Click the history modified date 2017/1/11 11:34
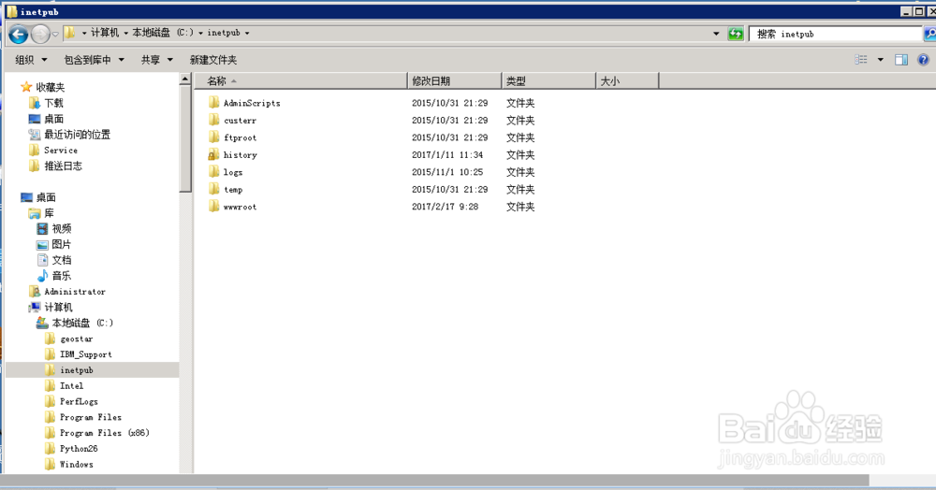 447,154
